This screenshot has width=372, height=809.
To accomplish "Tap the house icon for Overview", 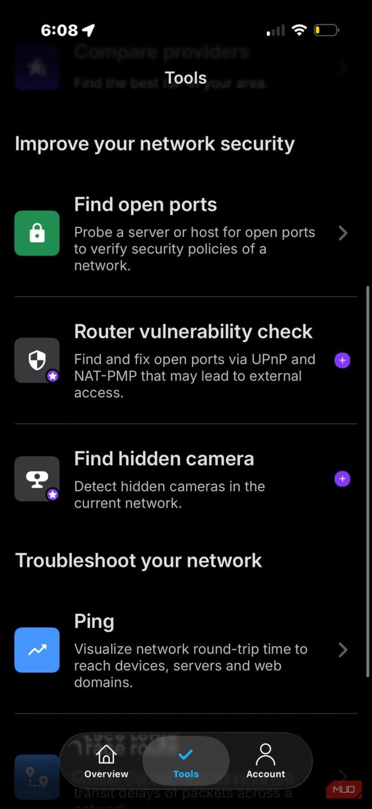I will click(106, 754).
